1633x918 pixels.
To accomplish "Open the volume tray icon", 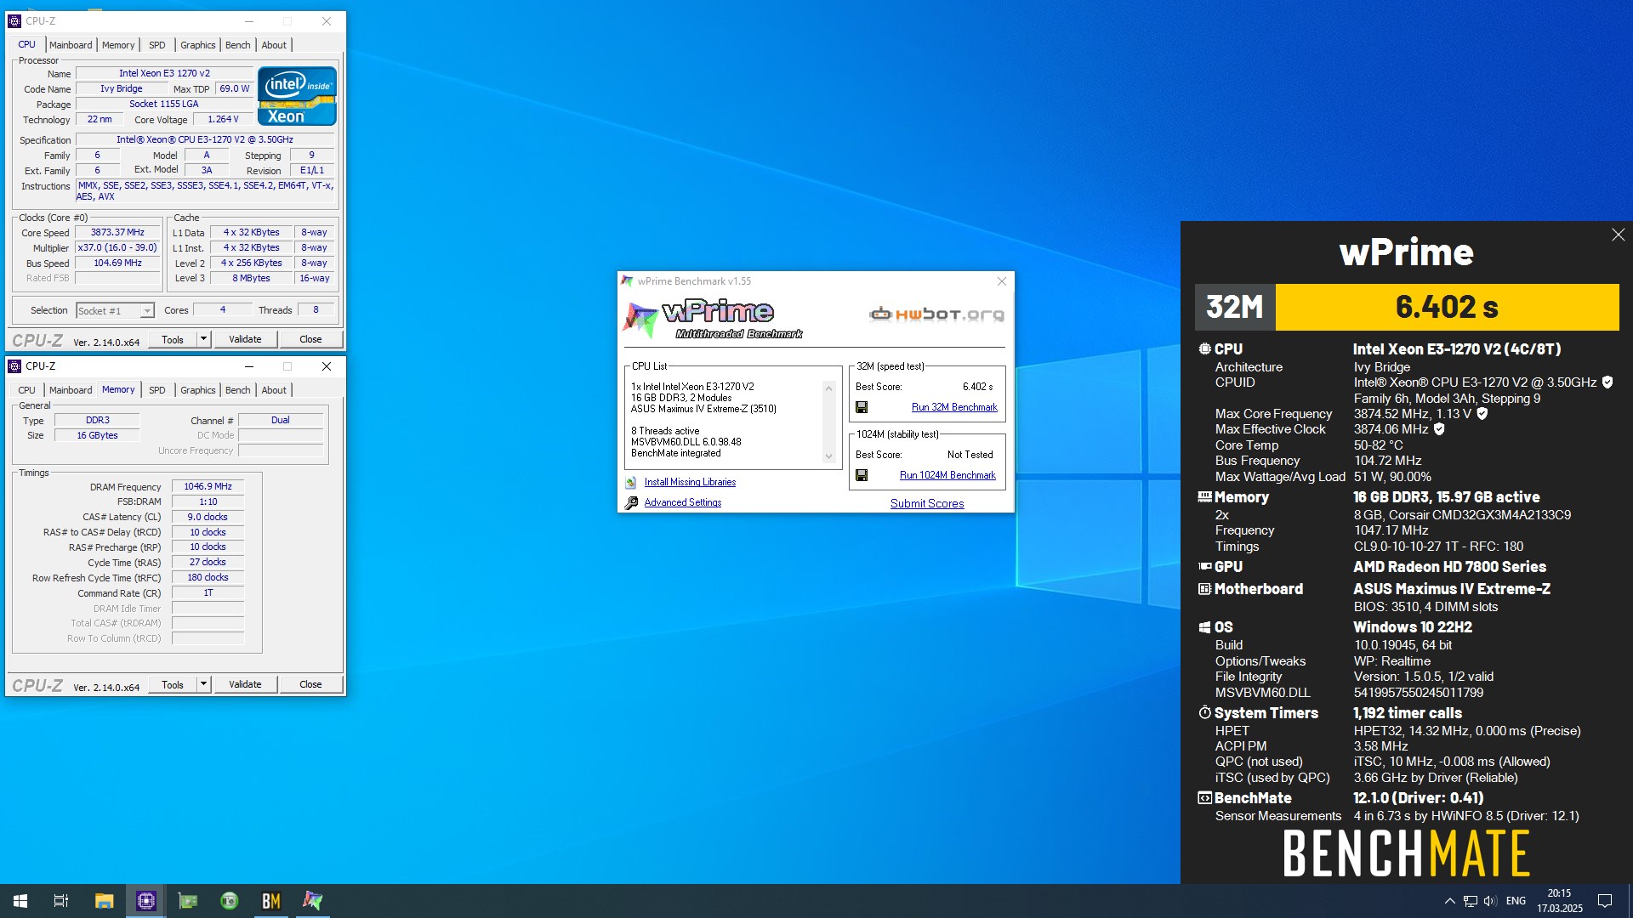I will tap(1490, 901).
